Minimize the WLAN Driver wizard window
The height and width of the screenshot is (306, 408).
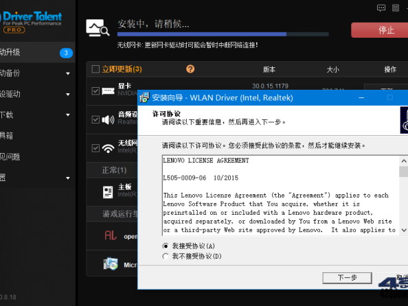[361, 97]
